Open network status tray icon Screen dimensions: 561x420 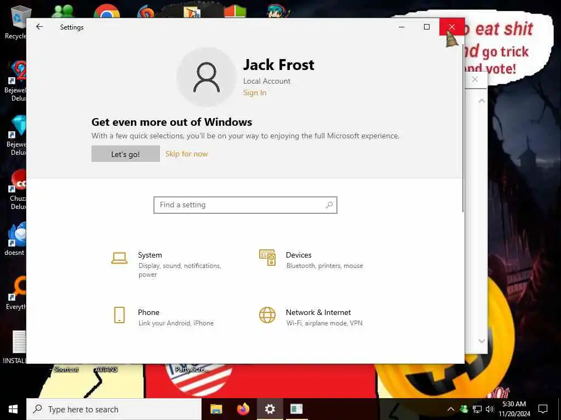tap(477, 409)
